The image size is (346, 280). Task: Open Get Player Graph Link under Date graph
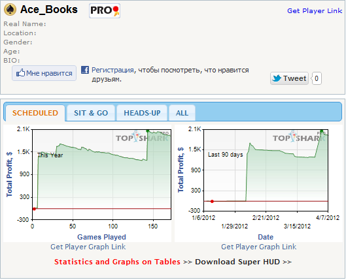pos(258,247)
